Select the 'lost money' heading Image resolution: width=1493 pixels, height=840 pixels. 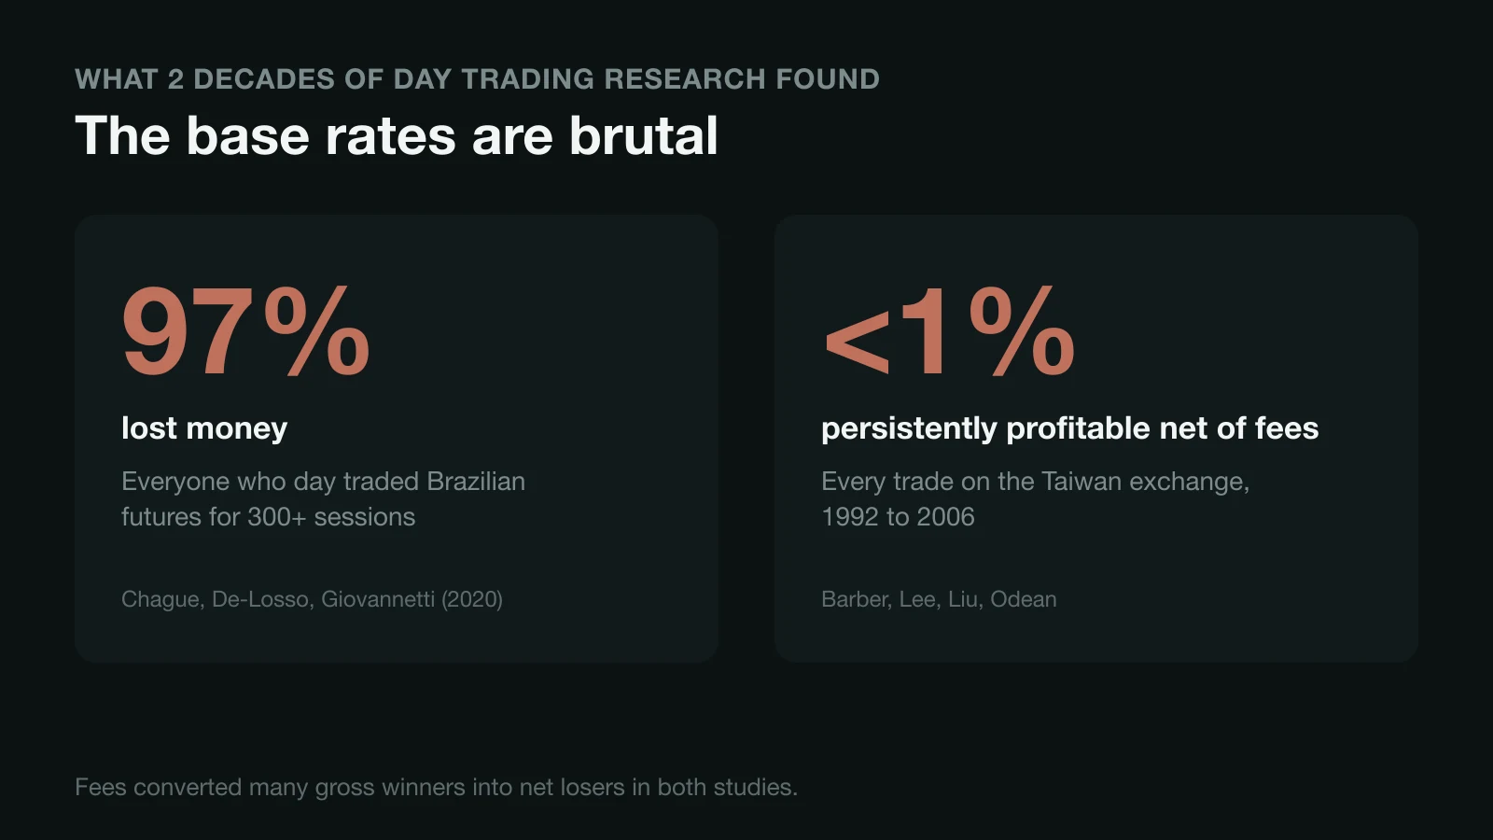(204, 428)
